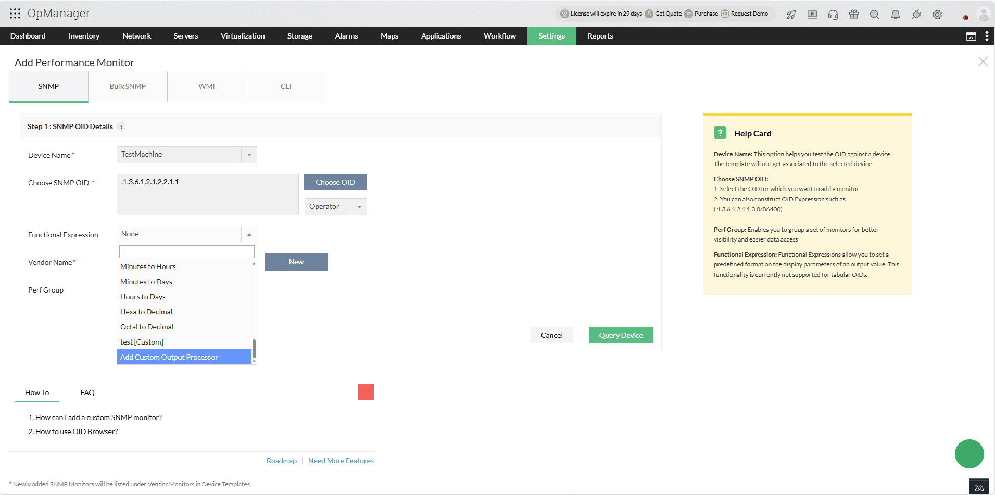Click the Request Demo link

(749, 14)
